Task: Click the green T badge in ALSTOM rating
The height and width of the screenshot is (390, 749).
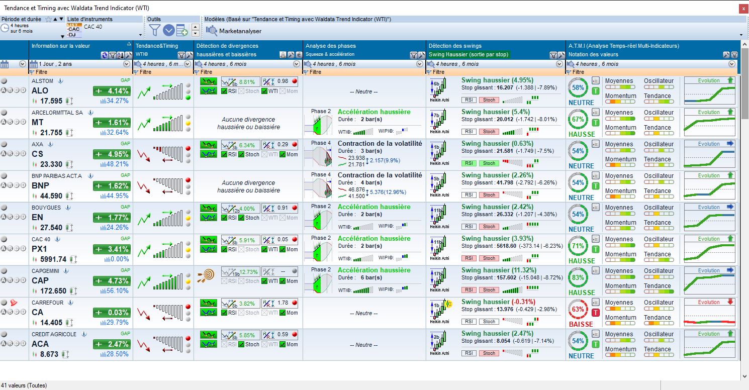Action: coord(596,91)
